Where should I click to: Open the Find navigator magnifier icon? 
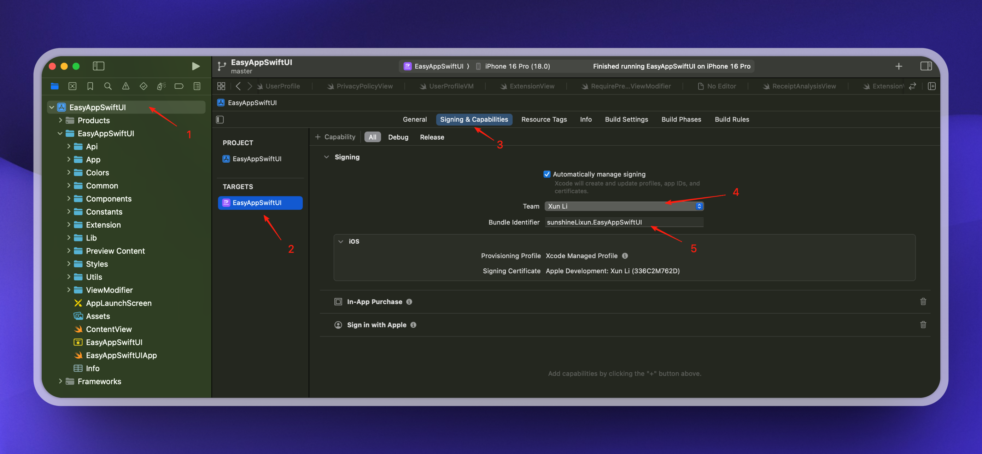coord(108,86)
